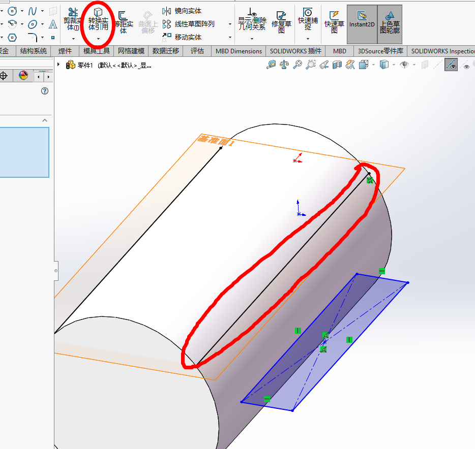Screen dimensions: 475x449
Task: Switch to the SOLIDWORKS 插件 tab
Action: pos(295,51)
